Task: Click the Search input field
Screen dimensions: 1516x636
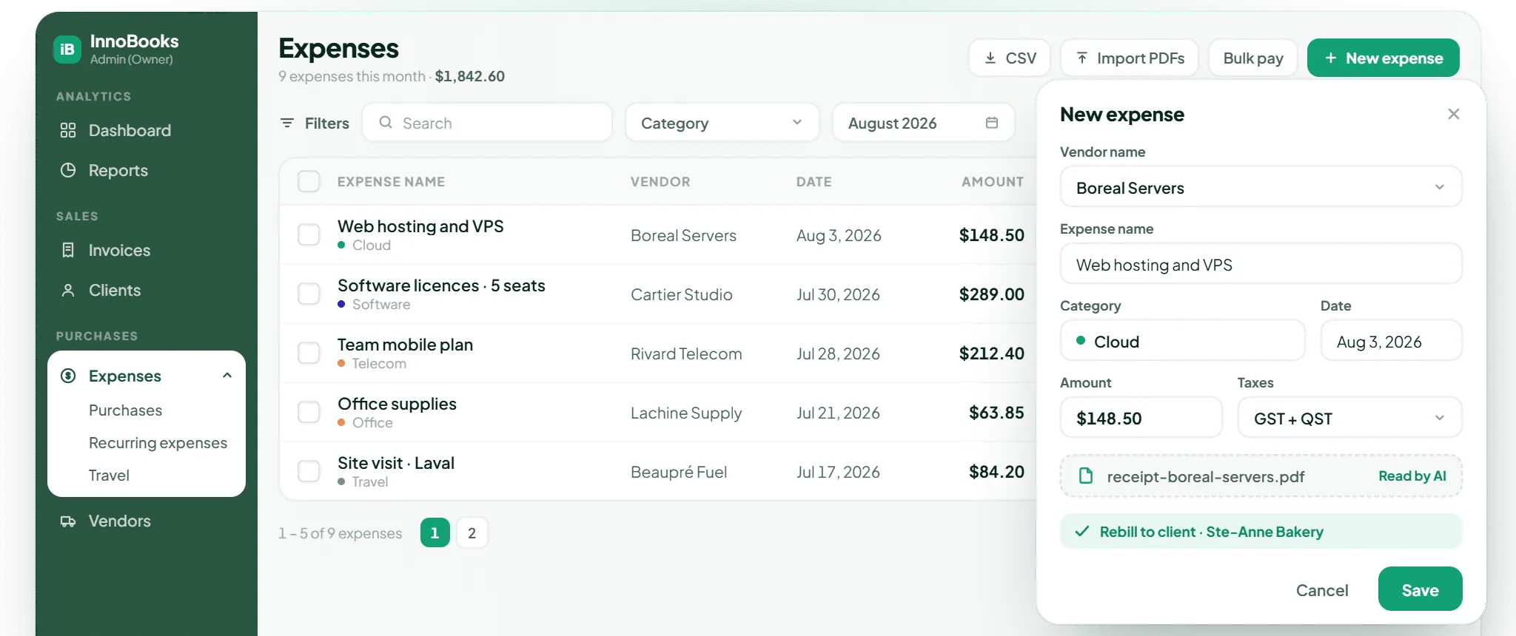Action: click(x=487, y=123)
